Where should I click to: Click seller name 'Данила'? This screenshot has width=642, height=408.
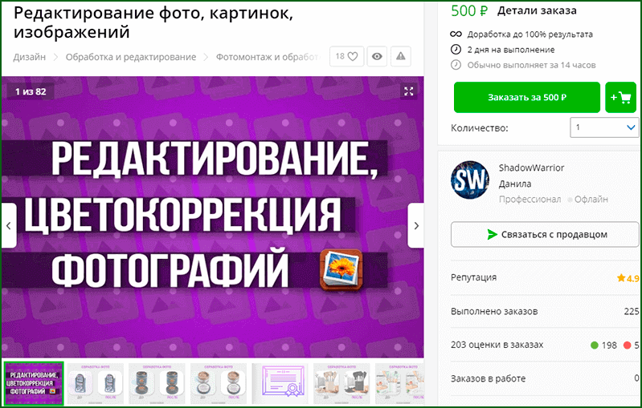click(x=515, y=184)
